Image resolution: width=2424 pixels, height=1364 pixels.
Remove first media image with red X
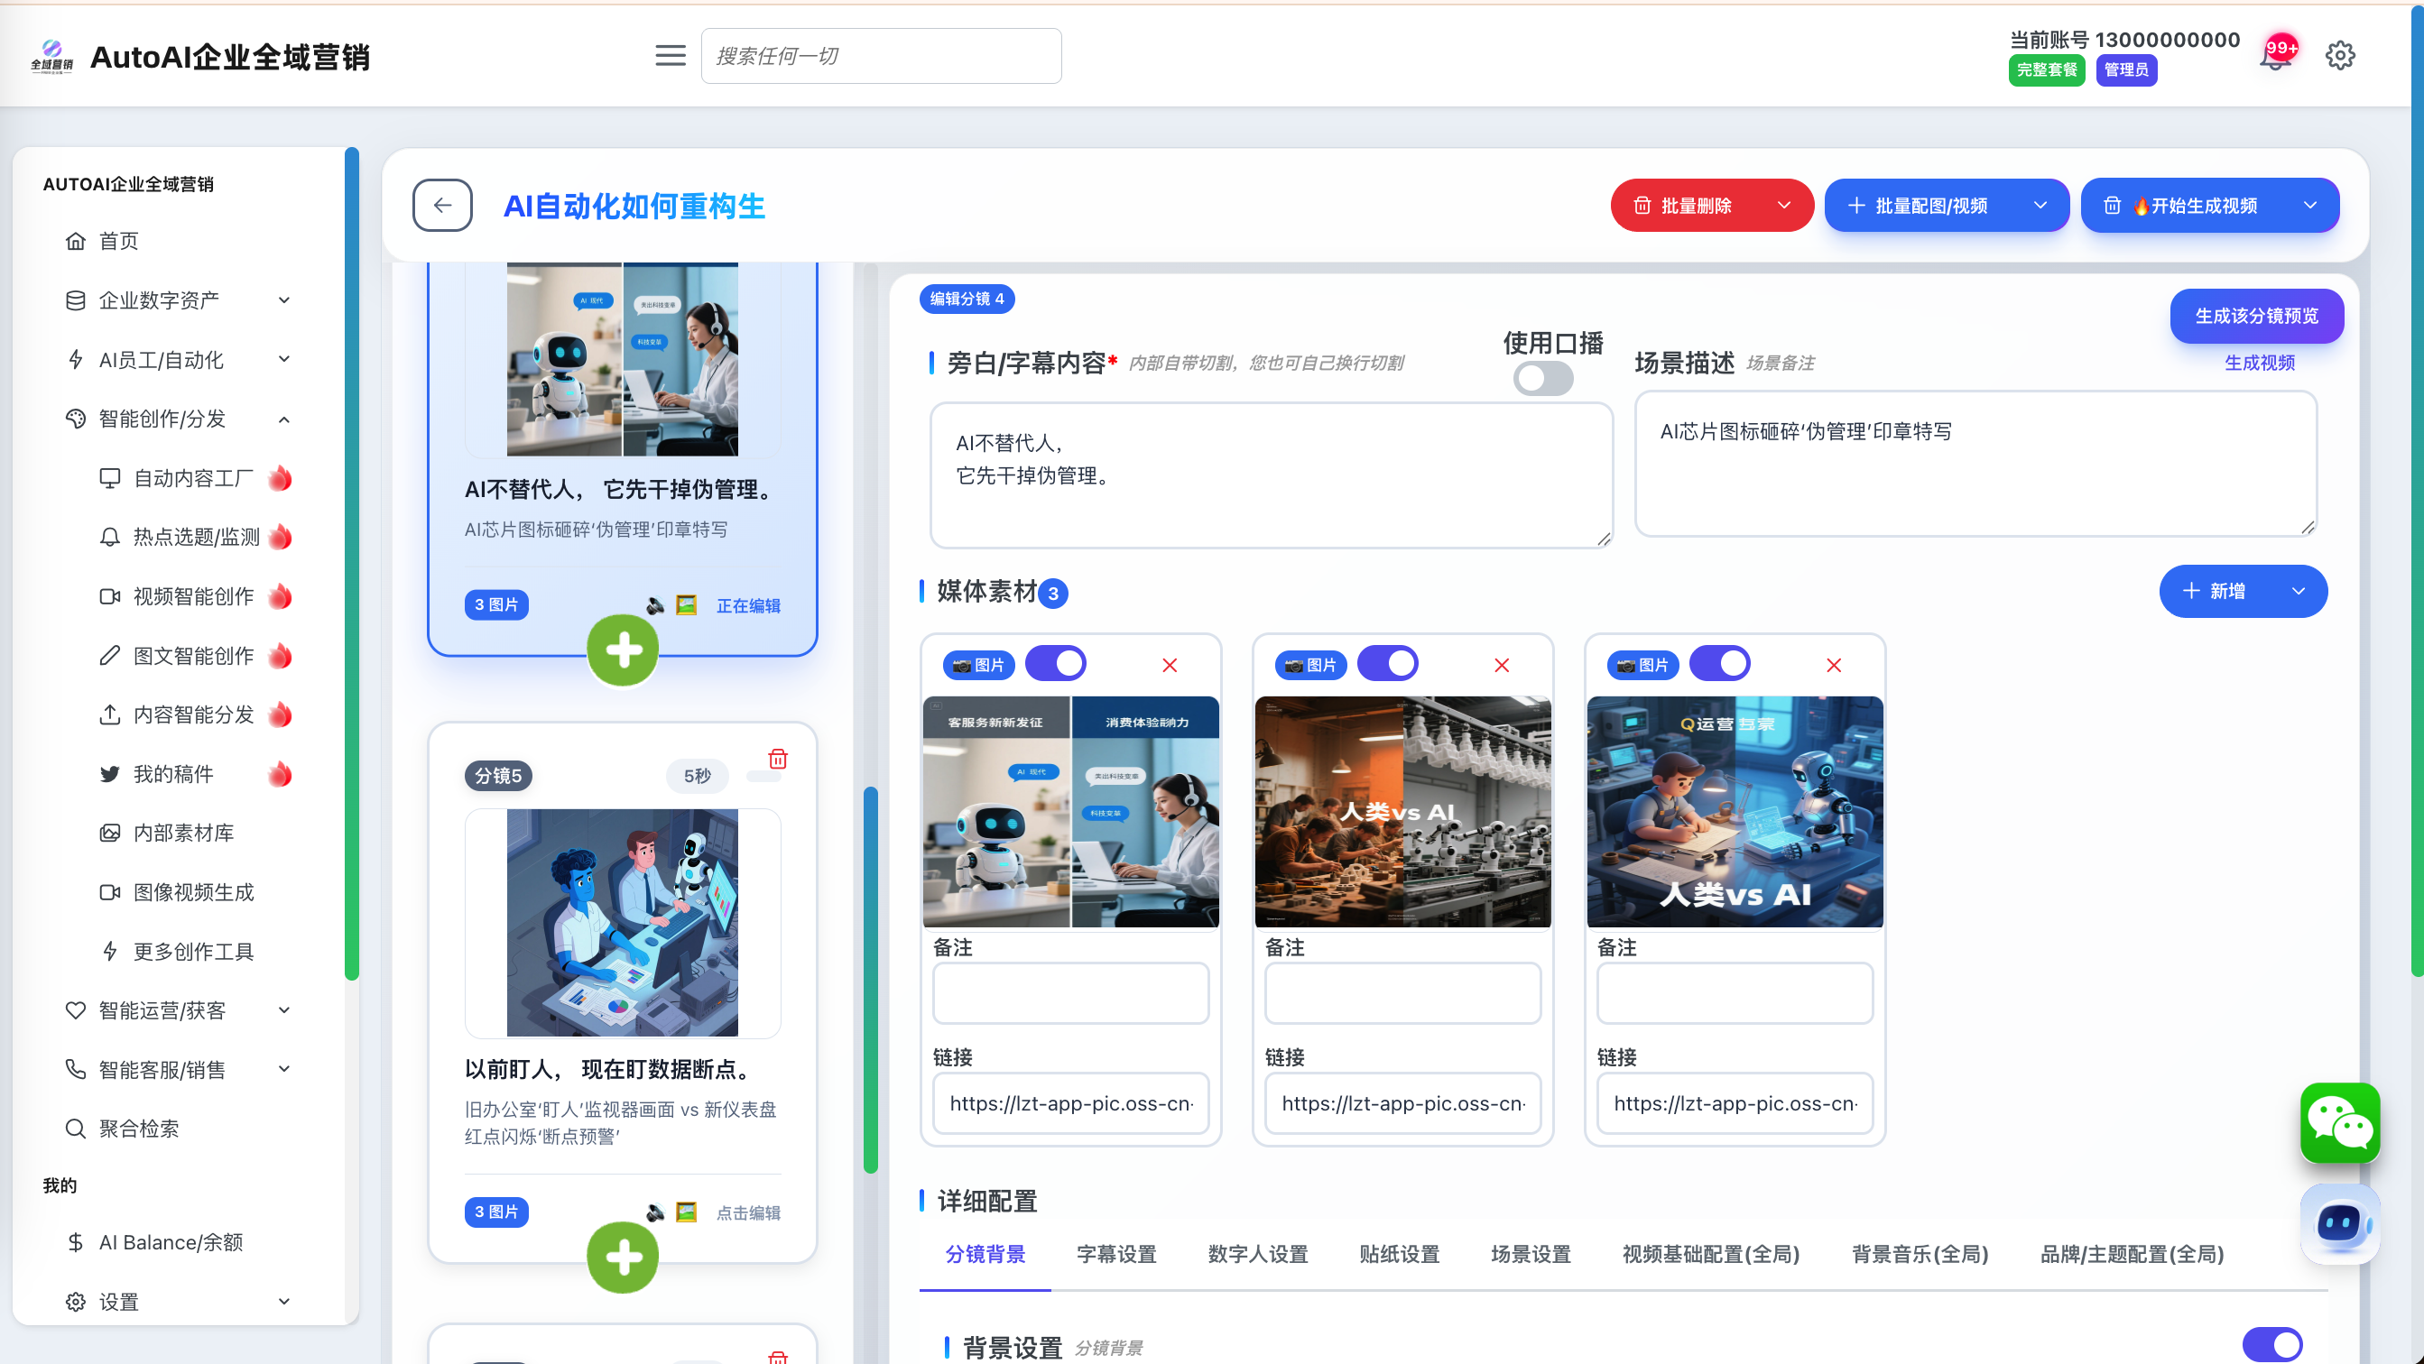[x=1170, y=665]
